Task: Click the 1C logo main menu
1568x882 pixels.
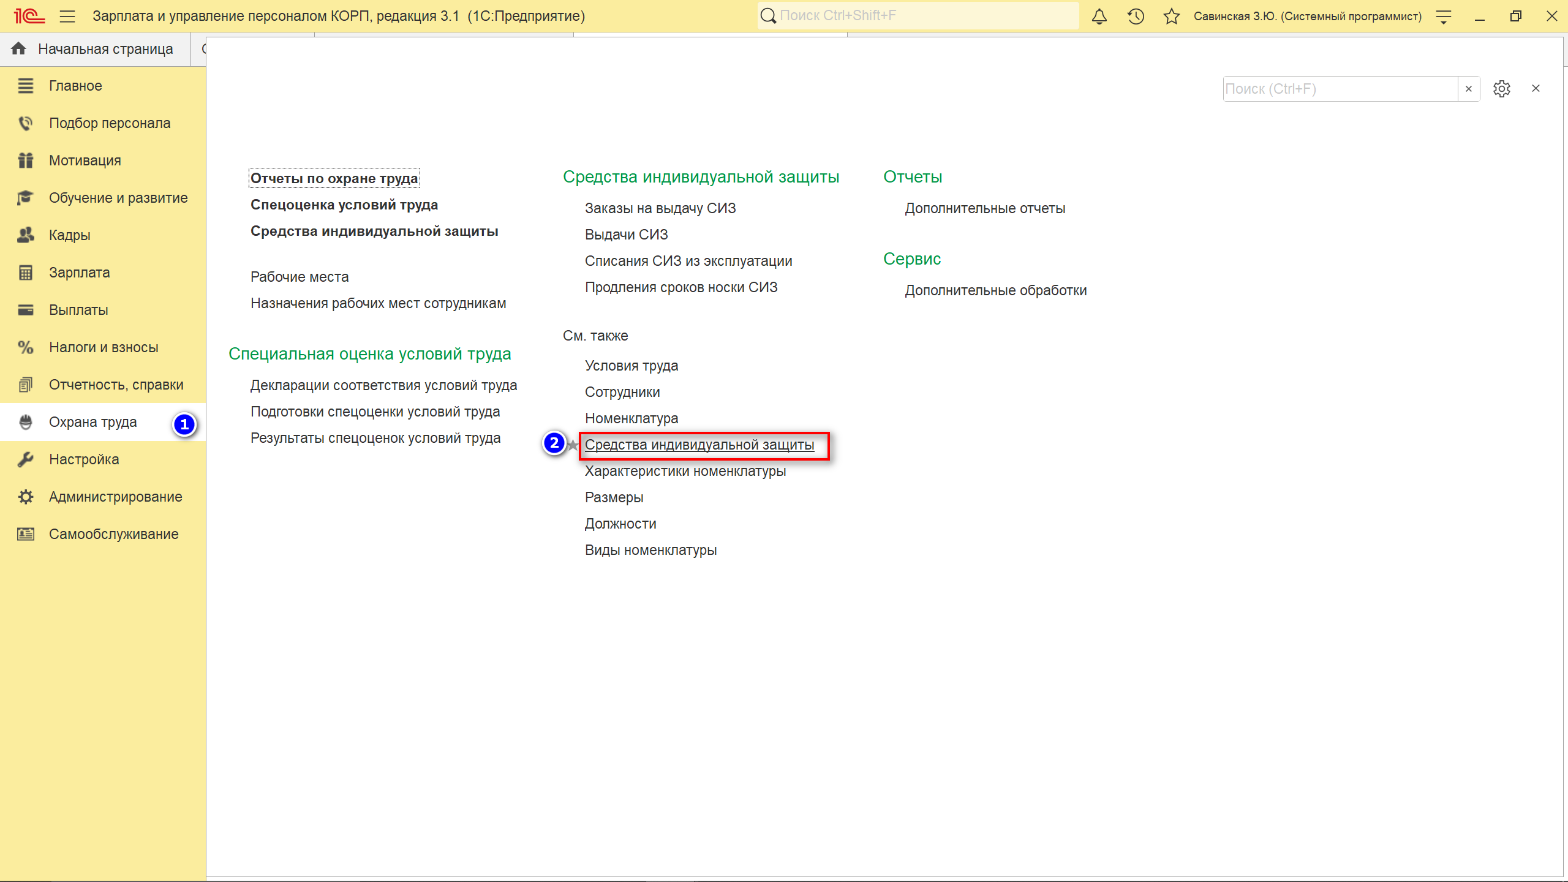Action: coord(29,17)
